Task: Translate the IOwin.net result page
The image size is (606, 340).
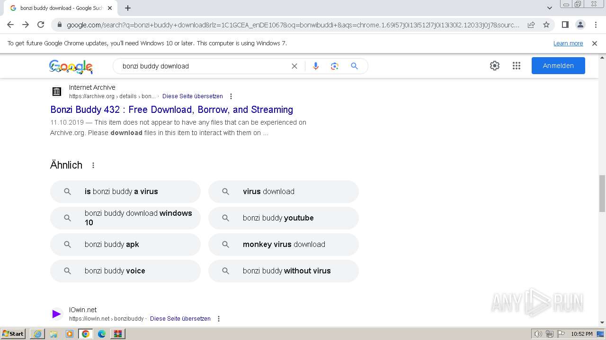Action: pos(180,319)
